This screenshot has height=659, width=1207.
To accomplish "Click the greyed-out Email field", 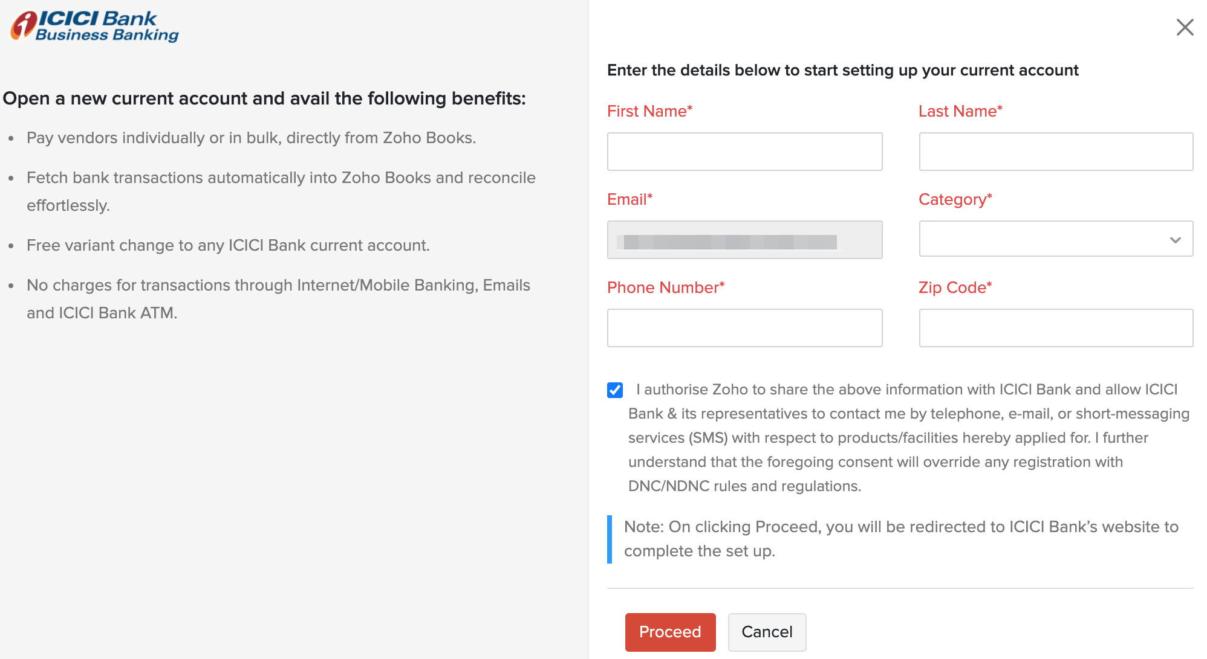I will coord(744,240).
